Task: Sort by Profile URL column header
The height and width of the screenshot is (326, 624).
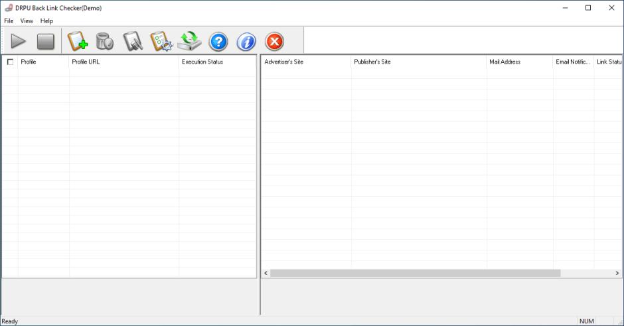Action: [x=123, y=62]
